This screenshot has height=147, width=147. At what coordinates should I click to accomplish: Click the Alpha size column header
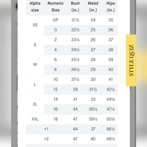(35, 7)
